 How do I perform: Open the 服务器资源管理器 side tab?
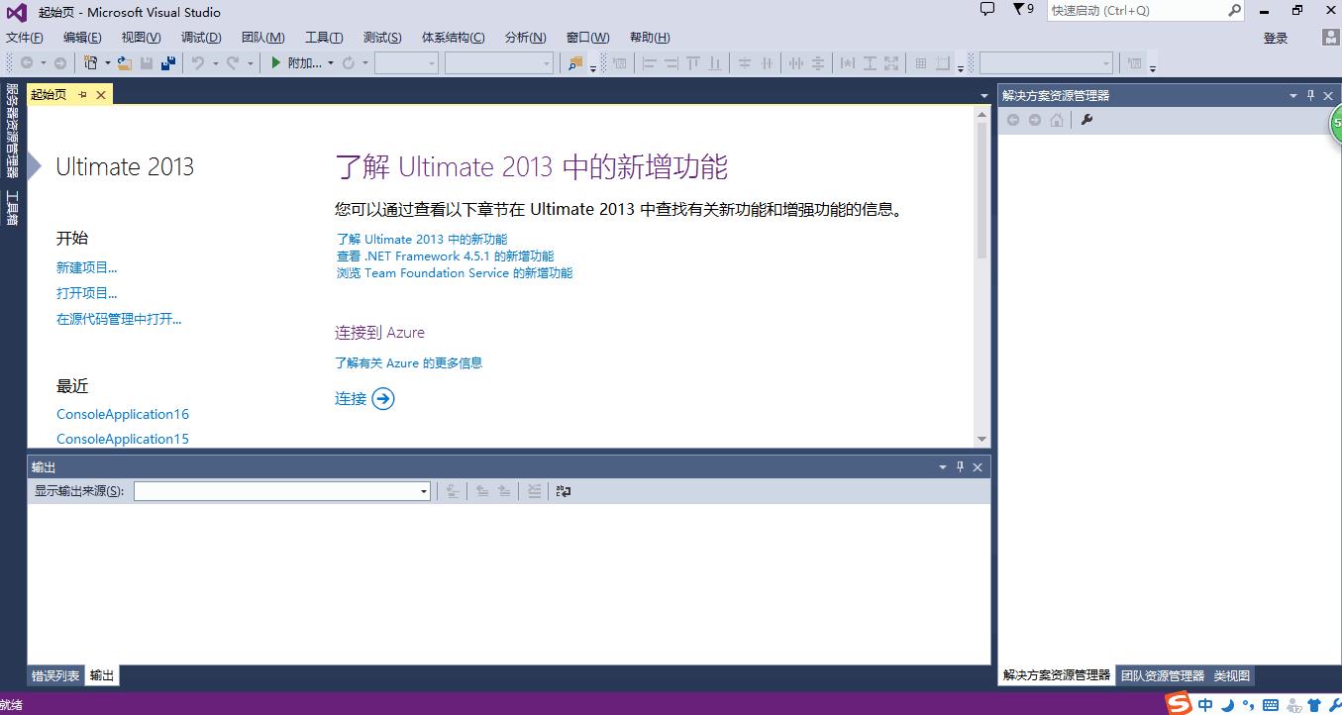(12, 131)
